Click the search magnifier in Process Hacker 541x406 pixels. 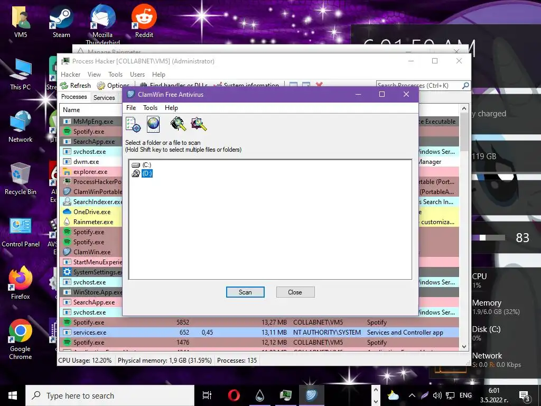click(x=465, y=85)
